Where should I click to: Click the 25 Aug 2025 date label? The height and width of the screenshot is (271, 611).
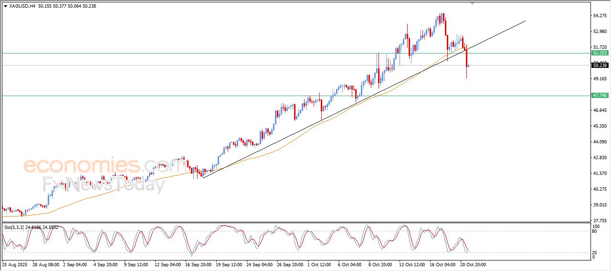coord(14,264)
